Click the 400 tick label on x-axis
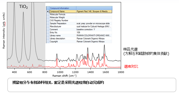The image size is (179, 93). pos(14,72)
